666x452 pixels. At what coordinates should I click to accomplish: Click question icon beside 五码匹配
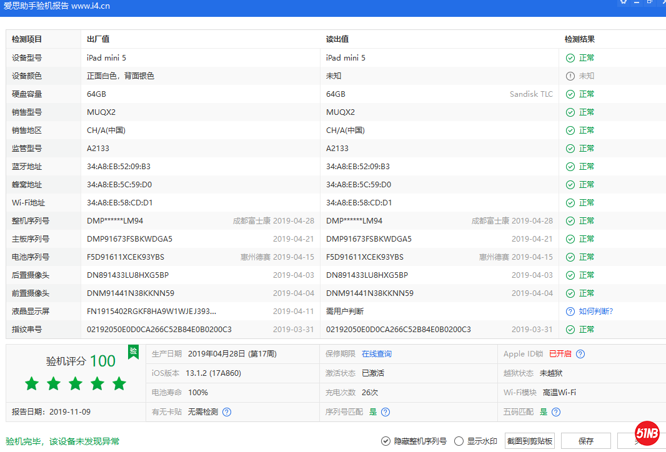pyautogui.click(x=555, y=412)
